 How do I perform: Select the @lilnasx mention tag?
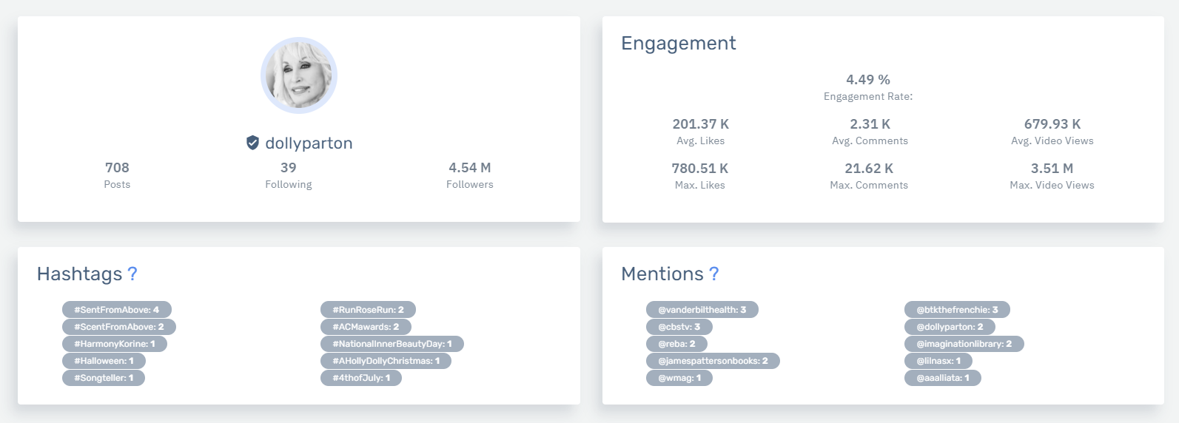938,361
